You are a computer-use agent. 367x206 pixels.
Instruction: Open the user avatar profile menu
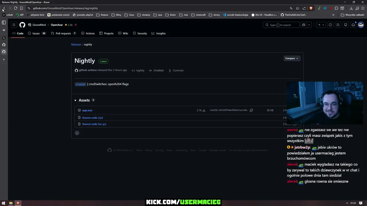click(361, 25)
